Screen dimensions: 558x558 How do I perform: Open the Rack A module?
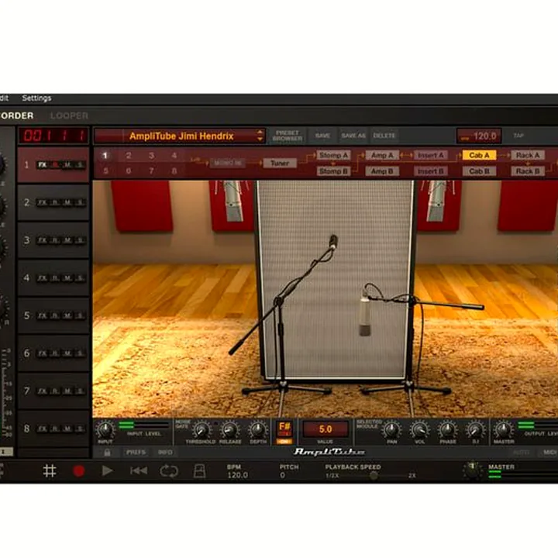pos(528,155)
